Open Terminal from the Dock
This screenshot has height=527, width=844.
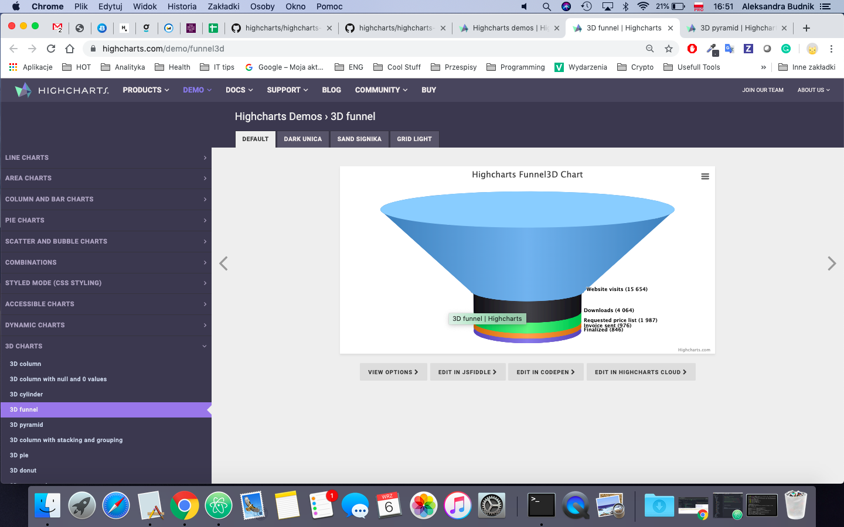[x=541, y=505]
